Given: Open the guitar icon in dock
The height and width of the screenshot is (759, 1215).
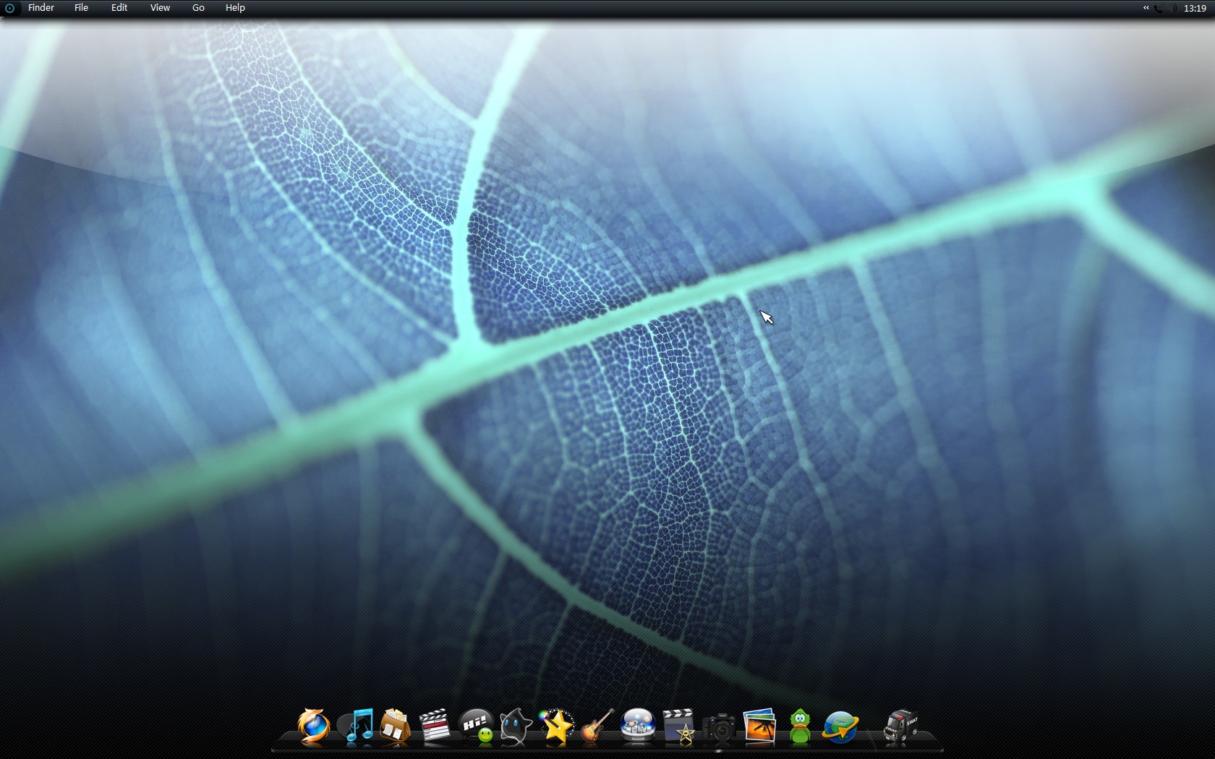Looking at the screenshot, I should click(x=597, y=726).
